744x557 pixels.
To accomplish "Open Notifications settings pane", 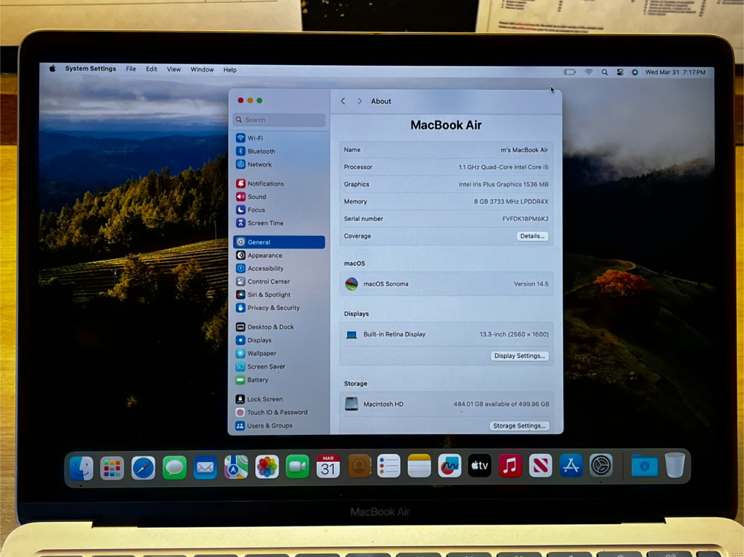I will pyautogui.click(x=265, y=184).
